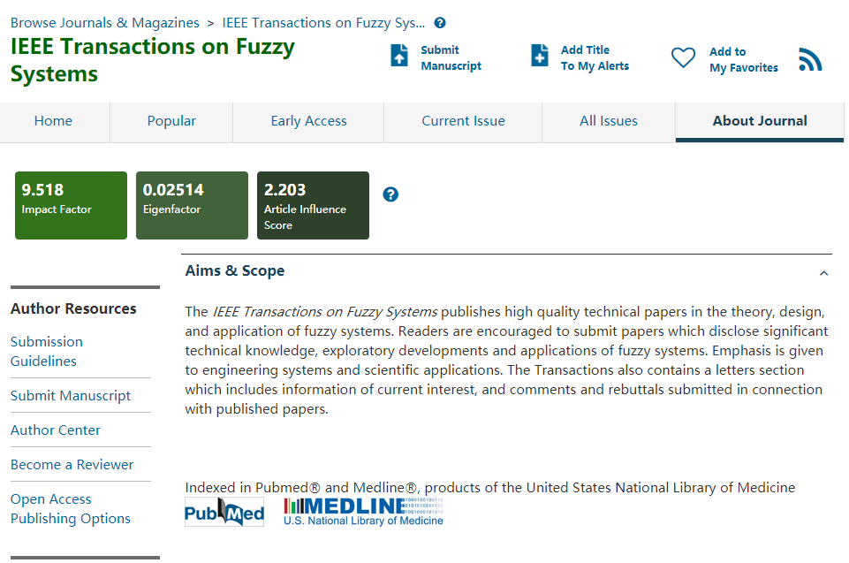Viewport: 849px width, 563px height.
Task: Go to the Early Access tab
Action: pyautogui.click(x=308, y=121)
